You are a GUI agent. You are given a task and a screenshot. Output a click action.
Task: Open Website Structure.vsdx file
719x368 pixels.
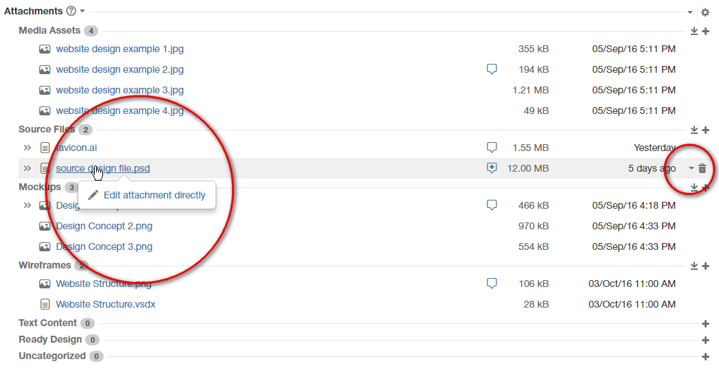(105, 304)
